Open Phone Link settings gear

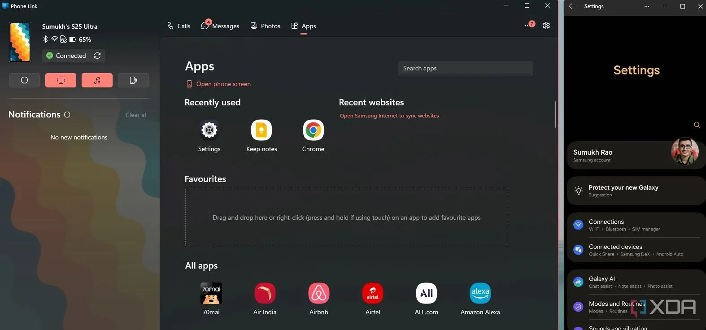[546, 26]
